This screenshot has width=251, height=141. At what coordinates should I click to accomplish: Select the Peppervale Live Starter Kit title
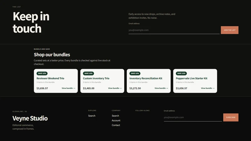point(191,78)
